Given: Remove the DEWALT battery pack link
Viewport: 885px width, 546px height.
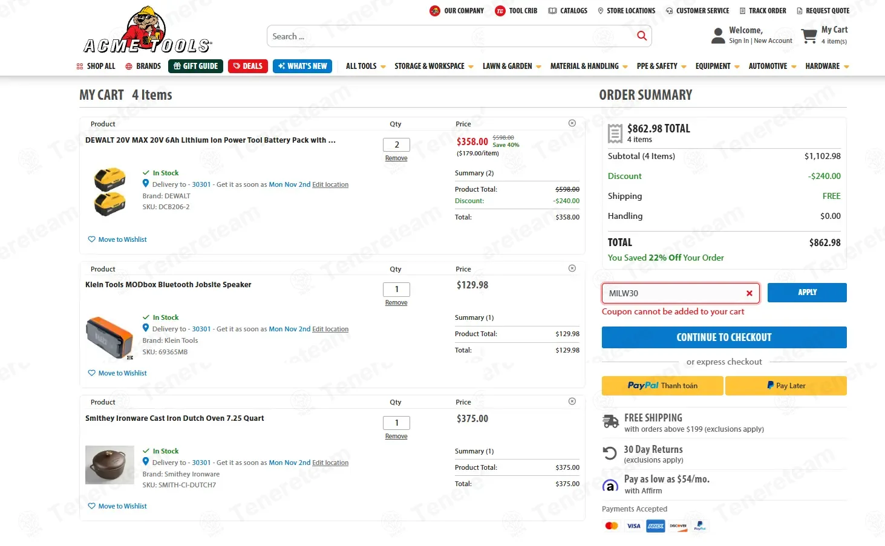Looking at the screenshot, I should click(x=396, y=158).
